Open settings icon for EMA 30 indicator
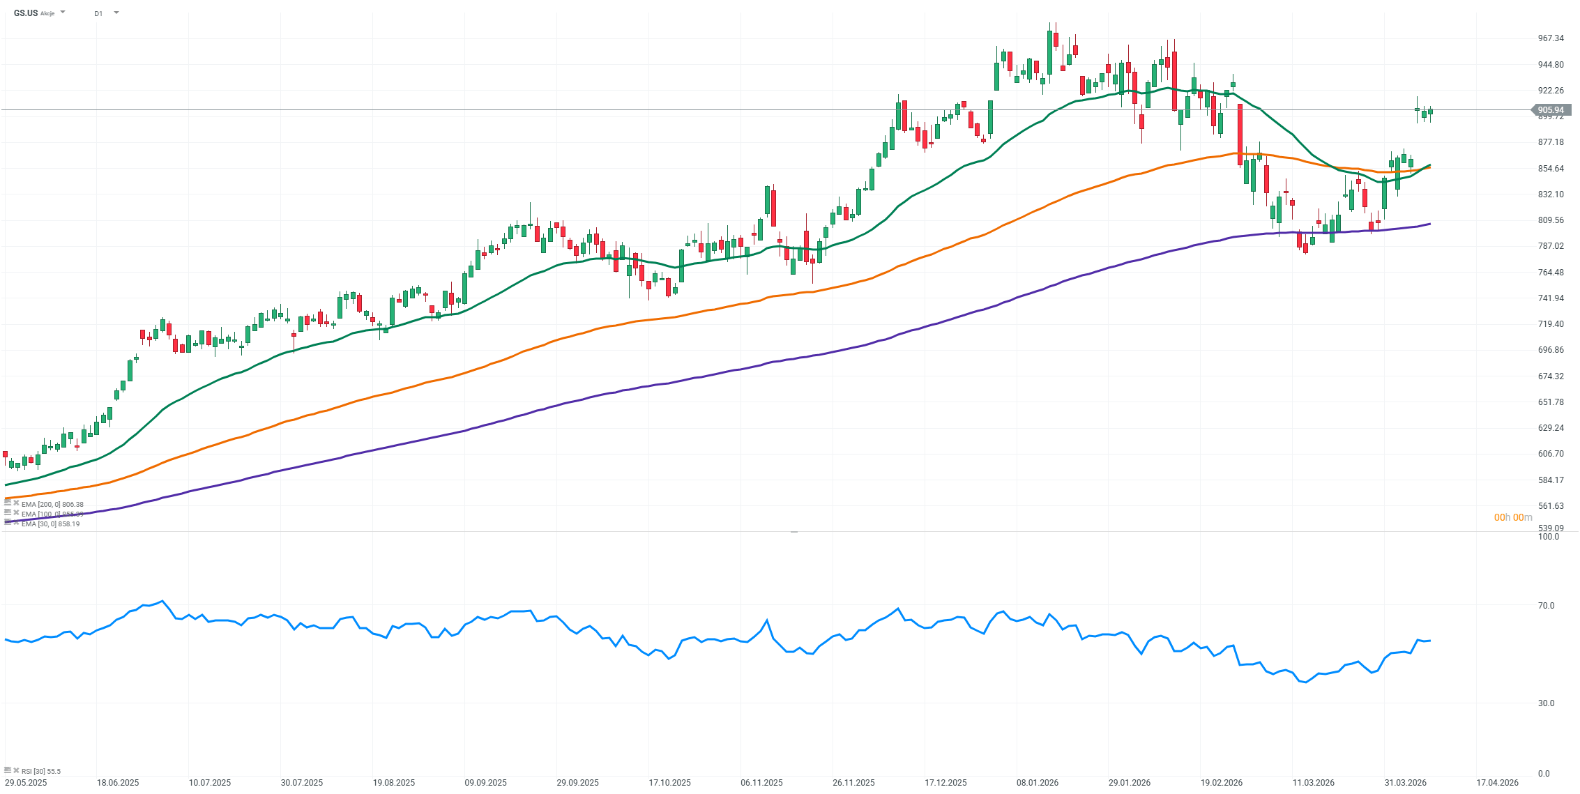Screen dimensions: 1580x794 (x=8, y=523)
